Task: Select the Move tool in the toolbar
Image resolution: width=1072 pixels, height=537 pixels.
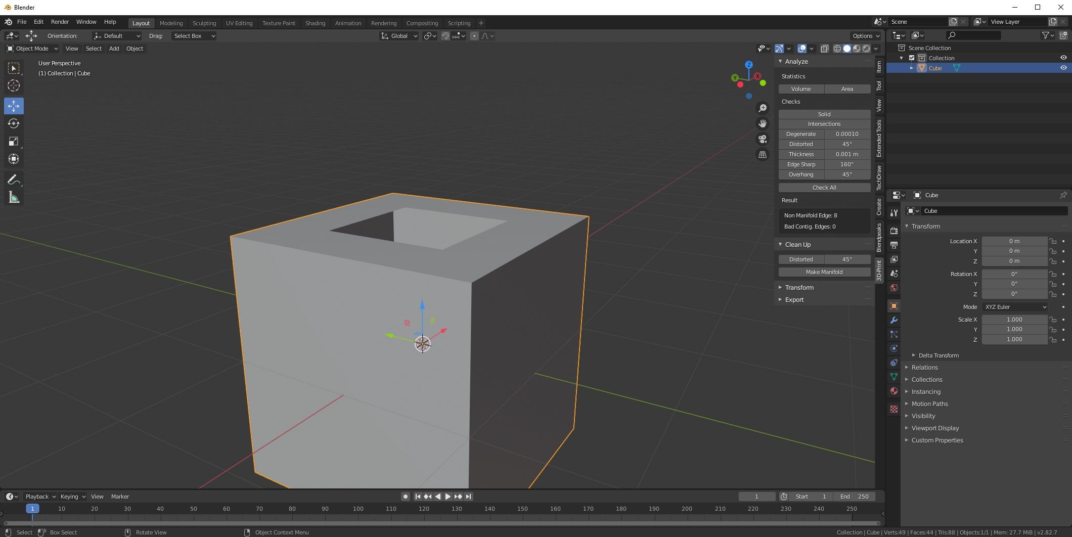Action: [x=14, y=106]
